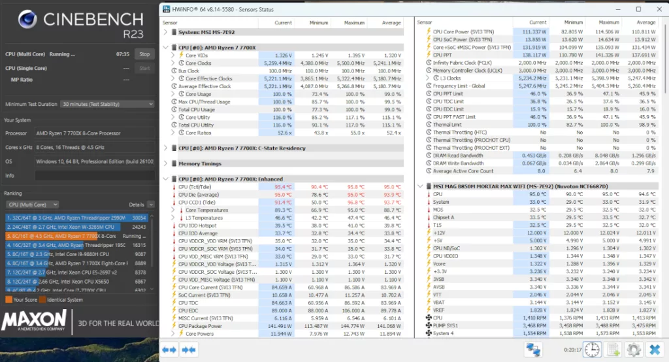Click the lightning icon beside CPU TDC

coord(174,303)
